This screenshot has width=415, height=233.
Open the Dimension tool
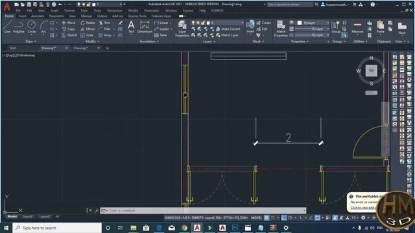coord(145,27)
